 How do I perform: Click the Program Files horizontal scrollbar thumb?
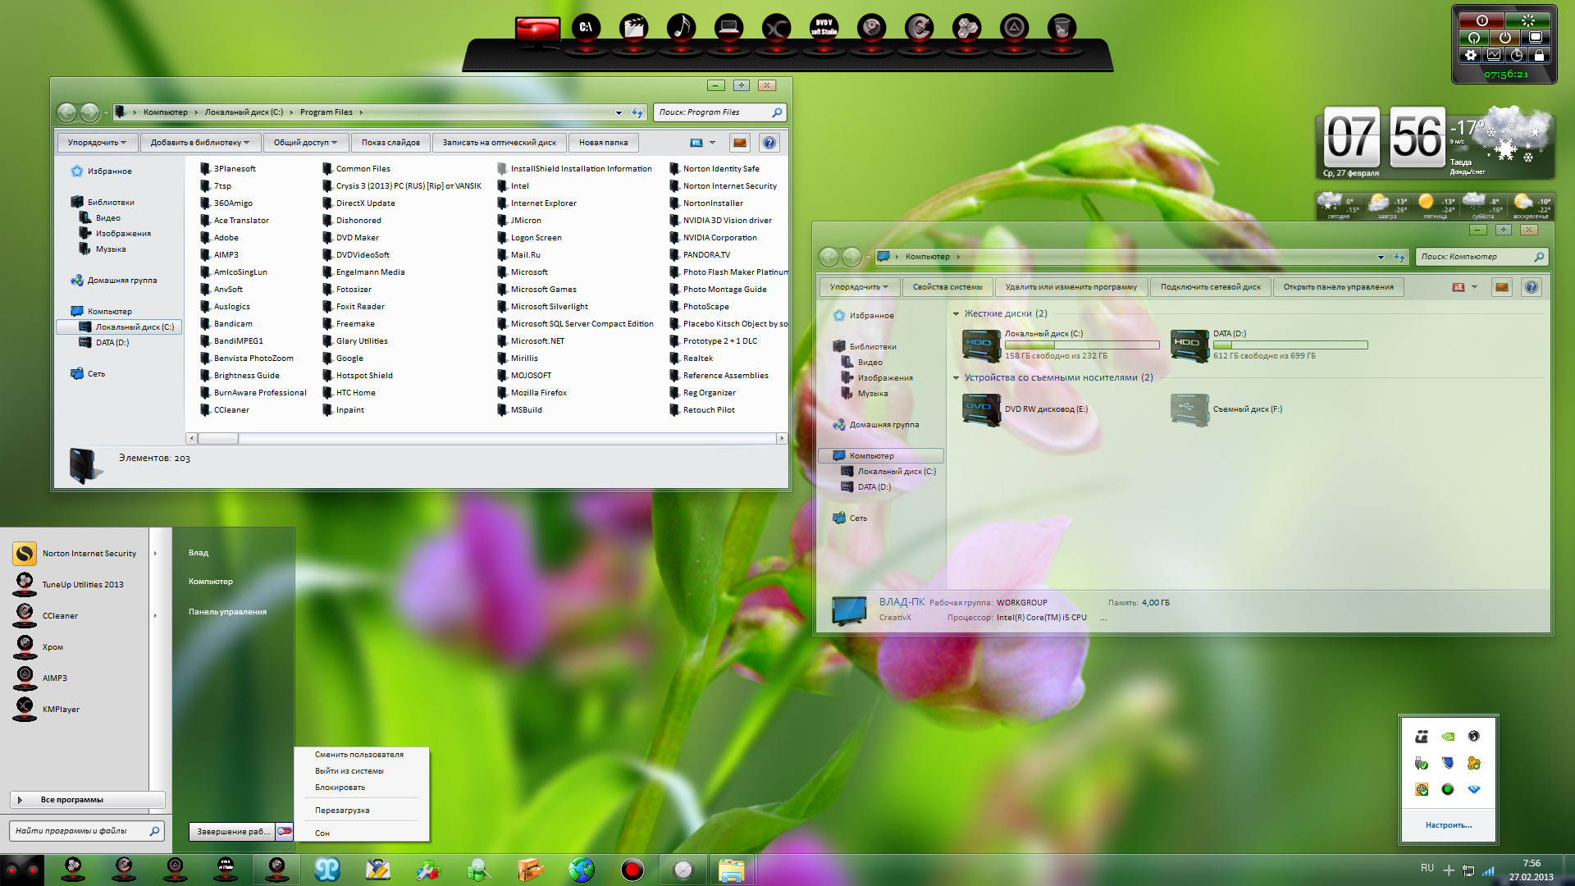tap(218, 439)
